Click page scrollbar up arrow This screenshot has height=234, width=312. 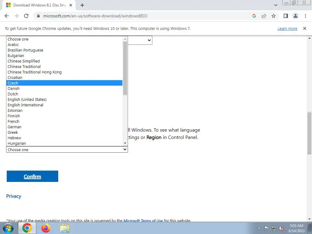[x=309, y=38]
